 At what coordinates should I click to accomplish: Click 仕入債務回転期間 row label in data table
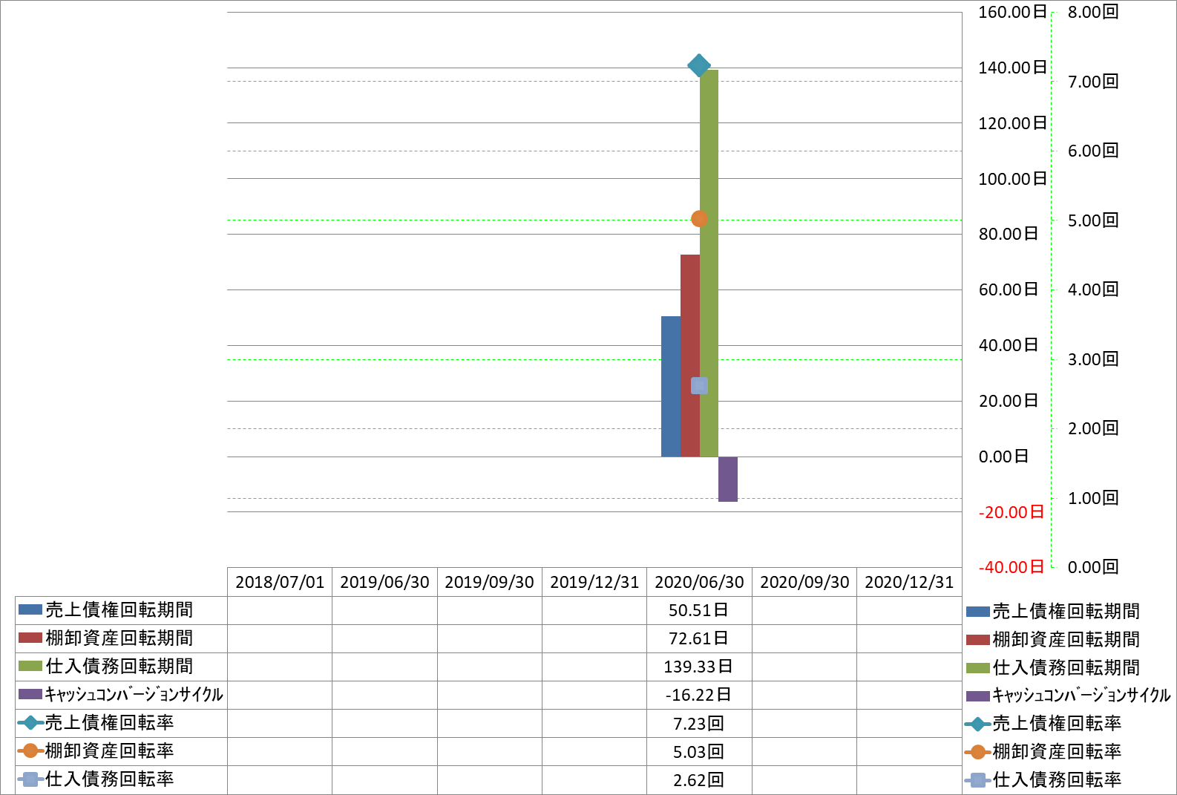pyautogui.click(x=121, y=667)
